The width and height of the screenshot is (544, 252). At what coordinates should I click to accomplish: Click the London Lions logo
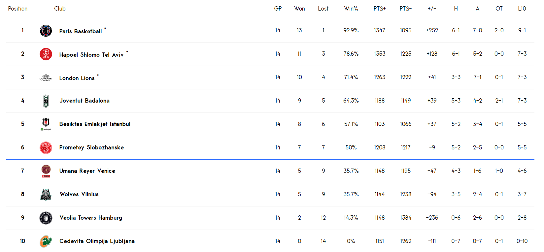[x=46, y=78]
